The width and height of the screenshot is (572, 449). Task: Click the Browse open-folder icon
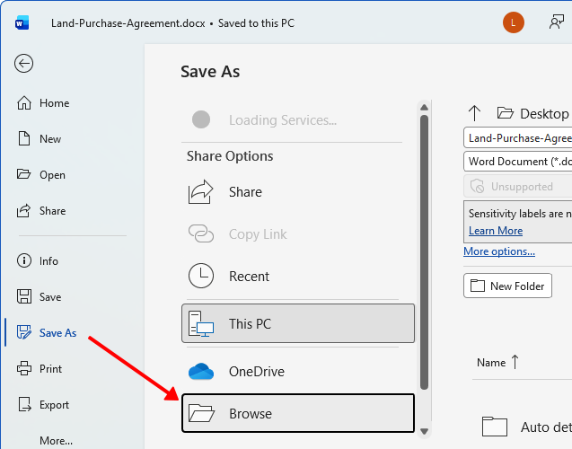coord(201,413)
